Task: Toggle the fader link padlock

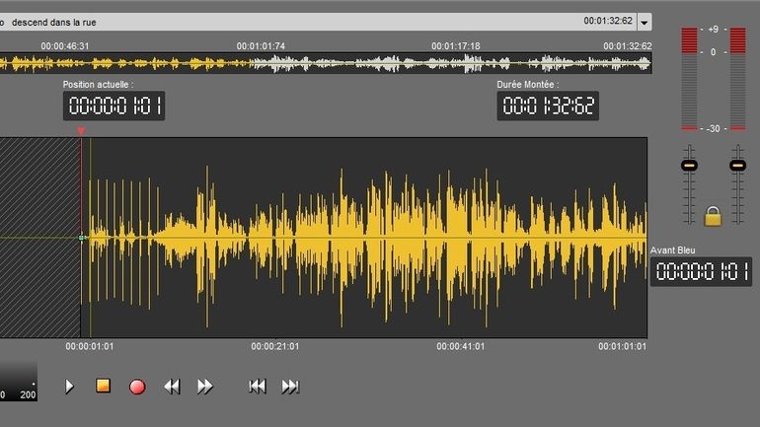Action: (x=713, y=215)
